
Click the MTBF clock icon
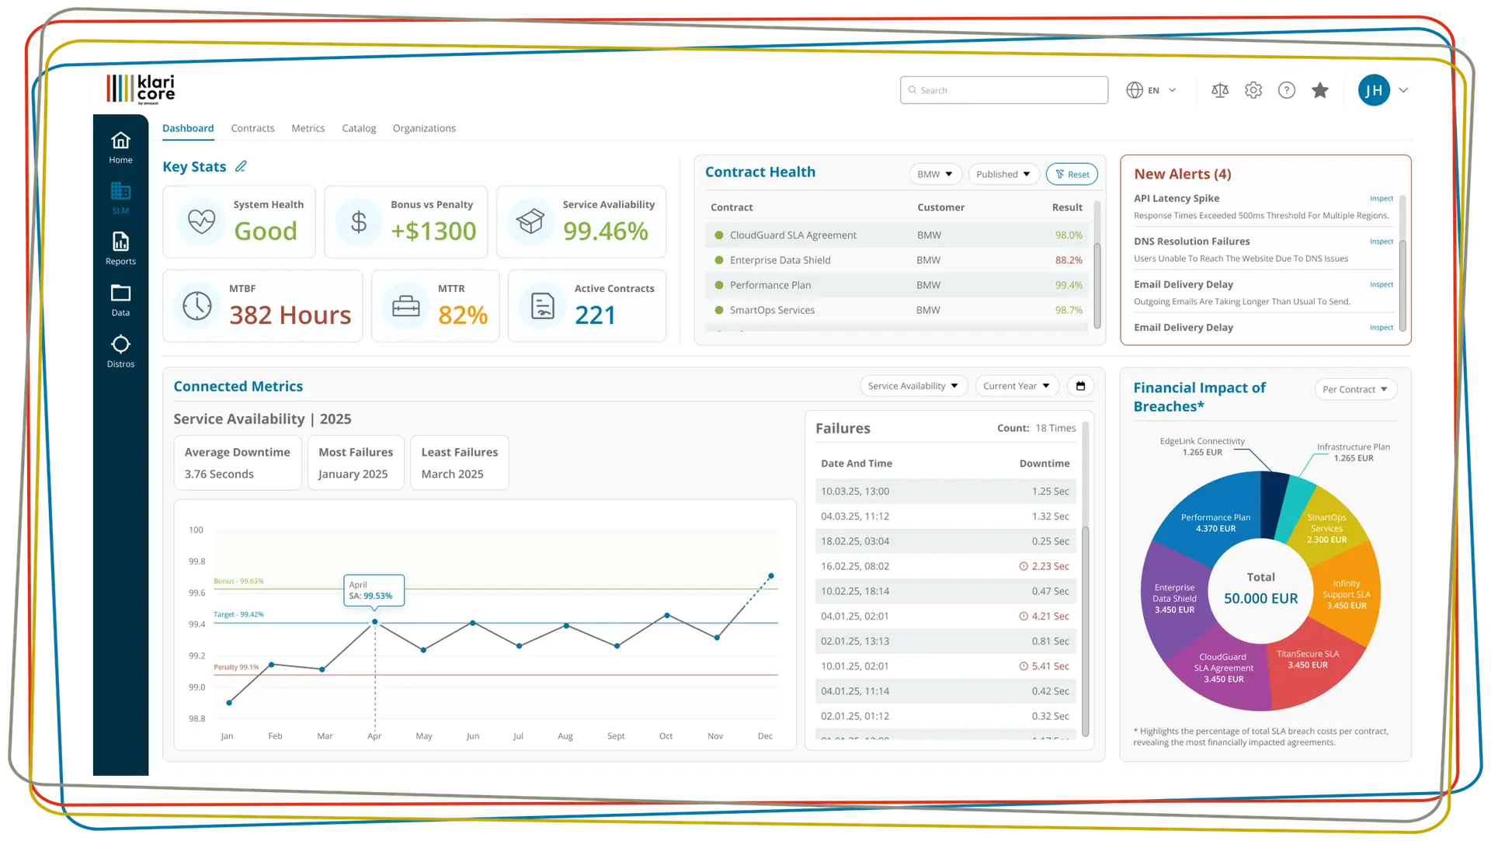[197, 306]
